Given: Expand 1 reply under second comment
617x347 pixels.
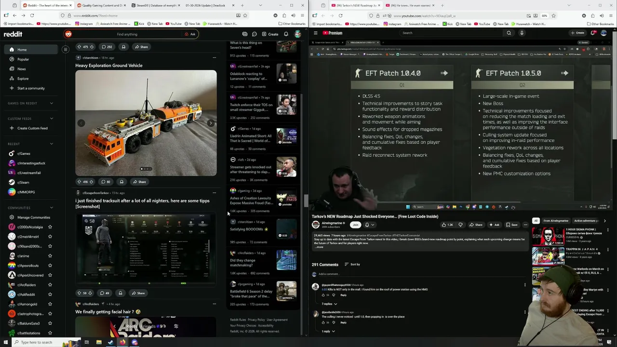Looking at the screenshot, I should 328,332.
